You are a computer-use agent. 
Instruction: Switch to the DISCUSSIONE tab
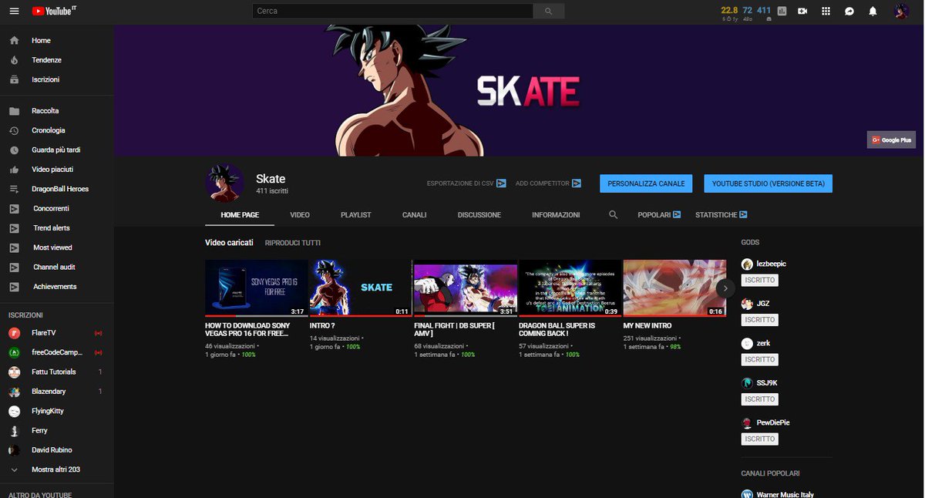[479, 215]
